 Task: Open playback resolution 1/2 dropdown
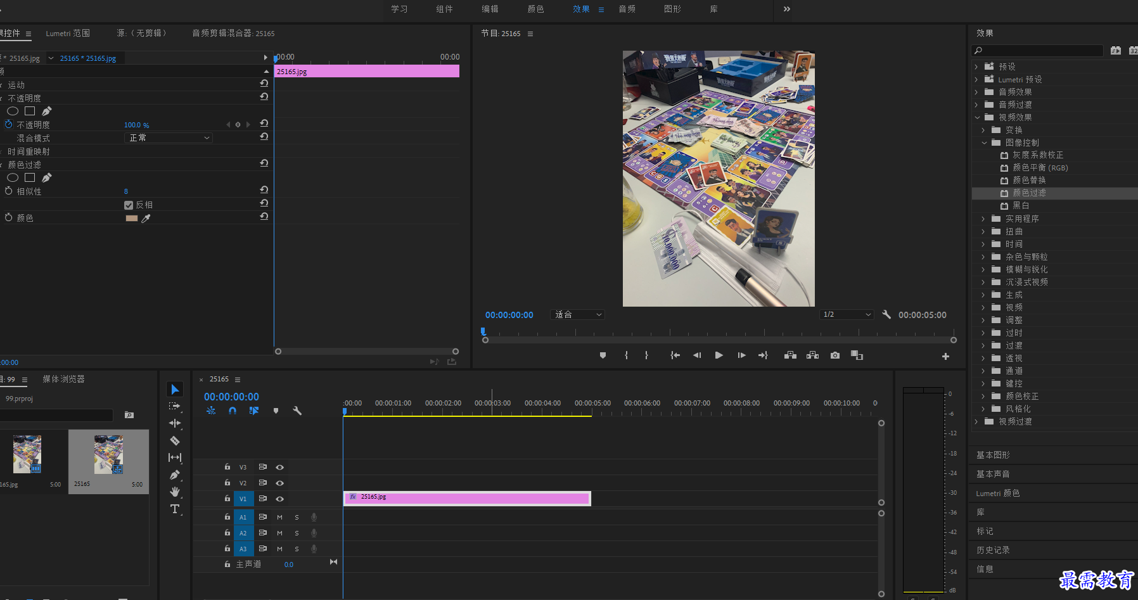pos(847,314)
